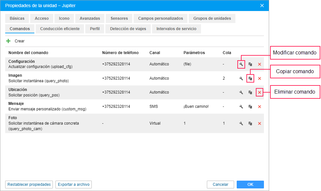Click the Configuración command name
This screenshot has width=321, height=191.
pos(21,62)
